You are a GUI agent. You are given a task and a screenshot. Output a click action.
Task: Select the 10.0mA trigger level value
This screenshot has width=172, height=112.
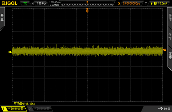163,3
